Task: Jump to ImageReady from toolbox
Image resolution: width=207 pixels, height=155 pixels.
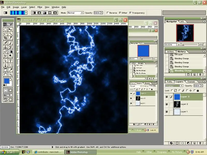Action: click(8, 100)
